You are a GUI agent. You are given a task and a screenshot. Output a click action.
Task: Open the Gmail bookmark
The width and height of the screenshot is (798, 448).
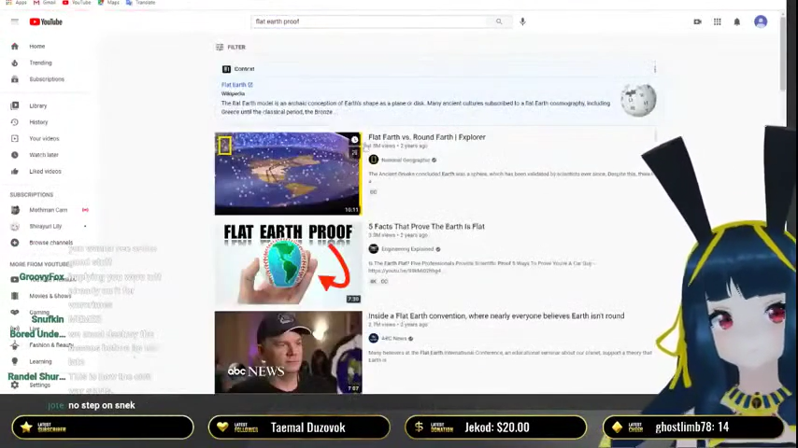point(45,3)
